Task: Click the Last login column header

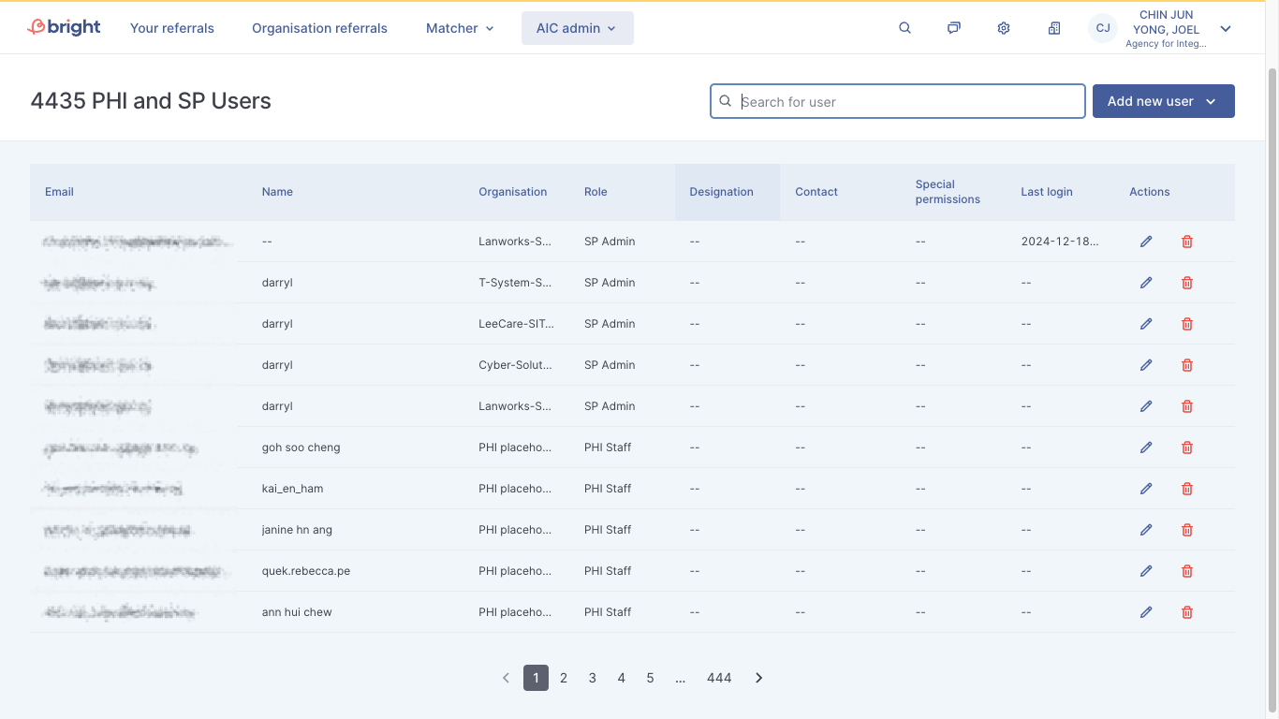Action: tap(1047, 192)
